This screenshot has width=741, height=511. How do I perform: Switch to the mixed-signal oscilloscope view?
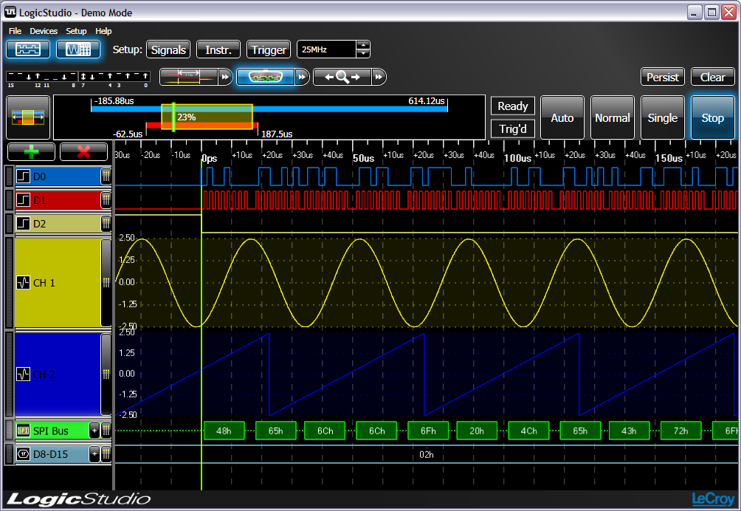(x=78, y=49)
